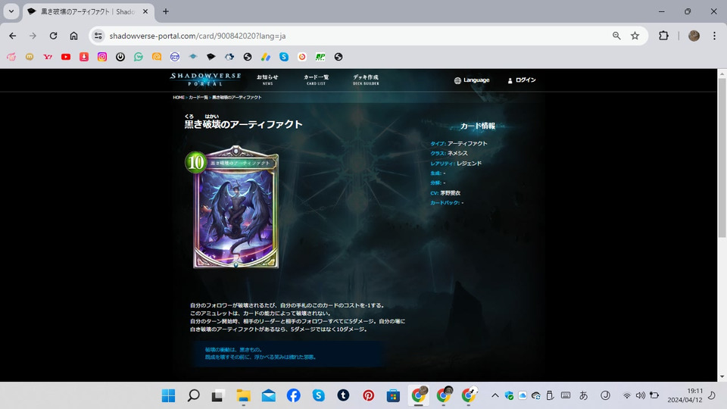The height and width of the screenshot is (409, 727).
Task: Toggle Japanese IME あ input mode
Action: [x=584, y=395]
